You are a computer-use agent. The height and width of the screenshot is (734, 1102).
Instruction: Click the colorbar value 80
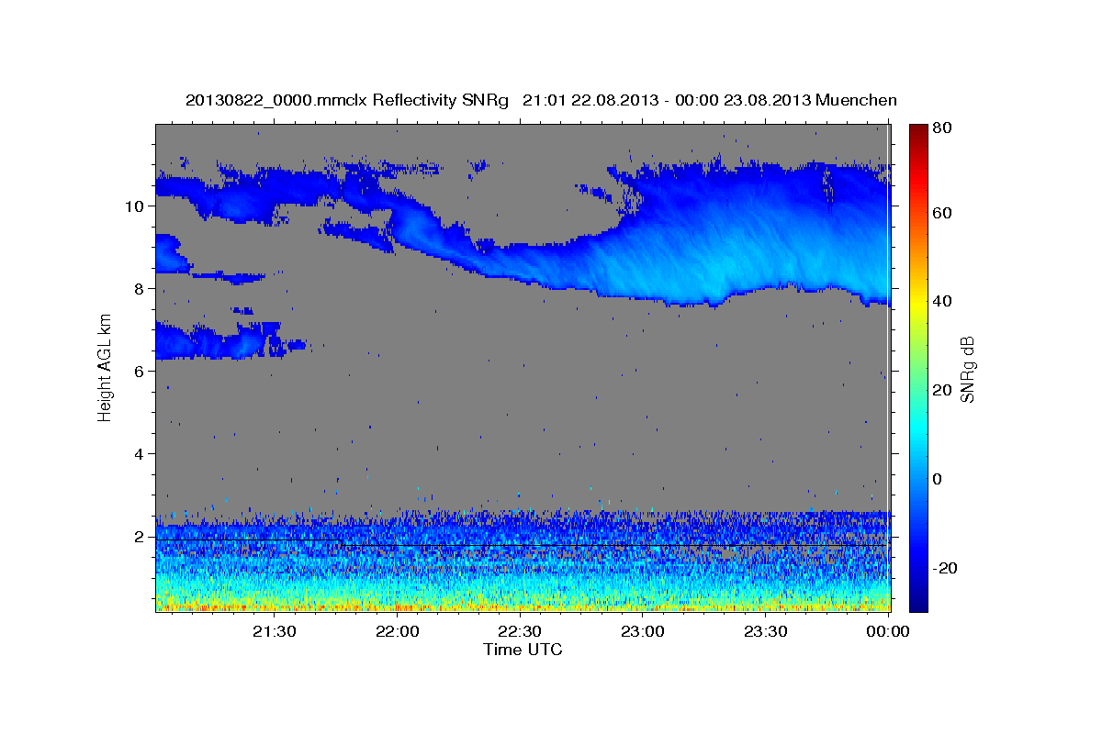coord(941,128)
